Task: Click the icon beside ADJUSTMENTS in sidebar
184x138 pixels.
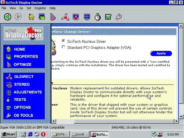Action: click(9, 92)
